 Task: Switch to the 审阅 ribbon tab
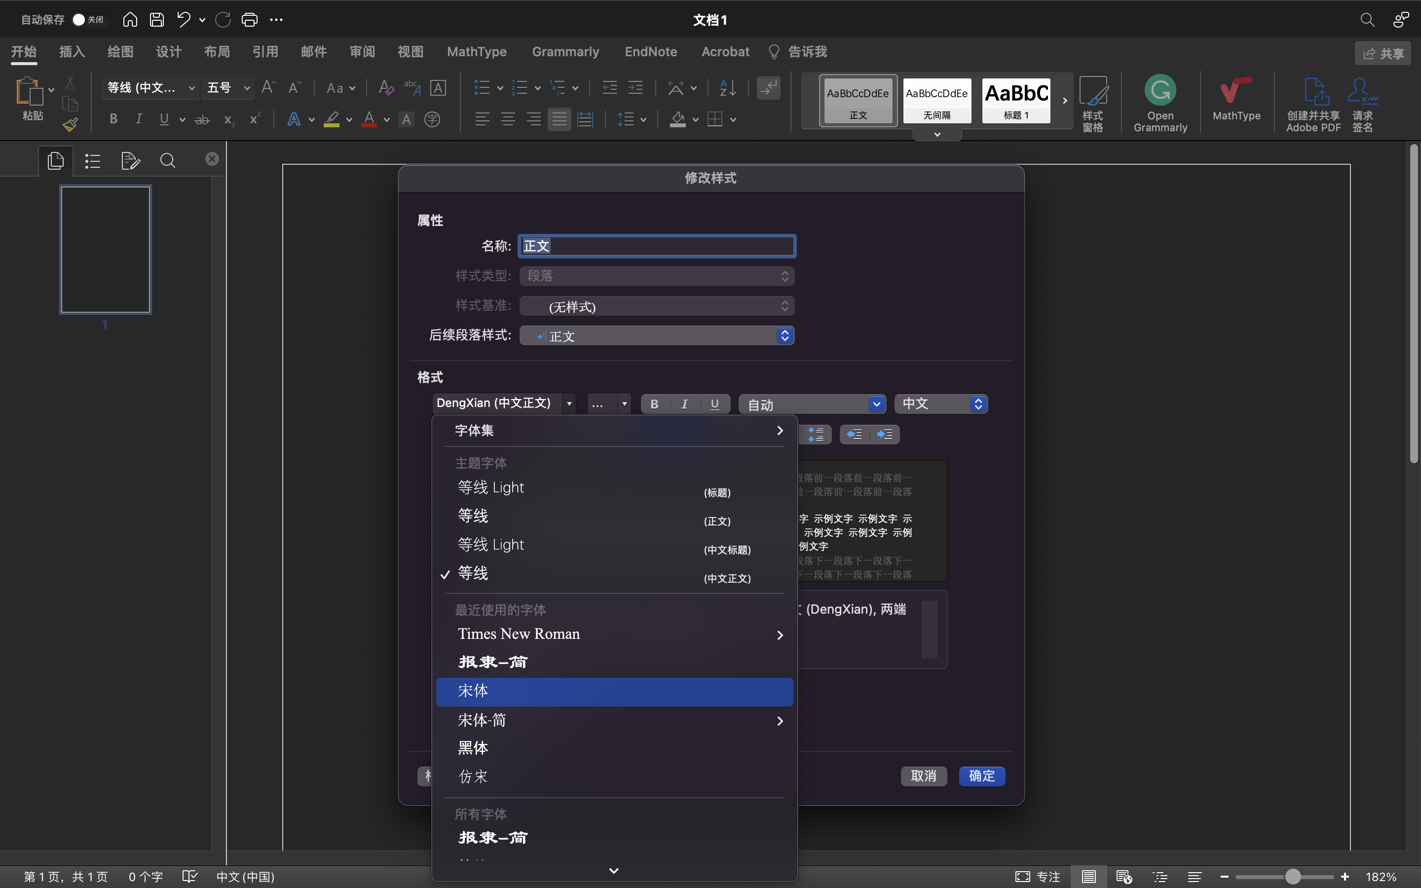(x=362, y=52)
